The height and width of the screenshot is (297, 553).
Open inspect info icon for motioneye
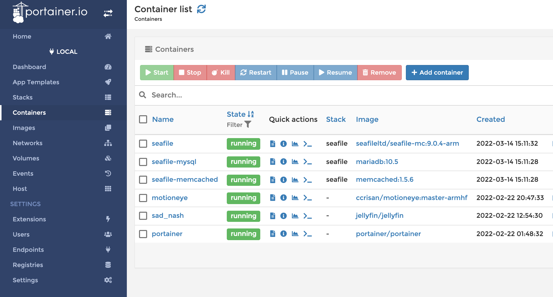click(x=284, y=198)
